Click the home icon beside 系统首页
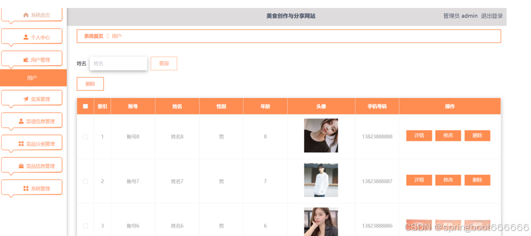 (x=26, y=15)
